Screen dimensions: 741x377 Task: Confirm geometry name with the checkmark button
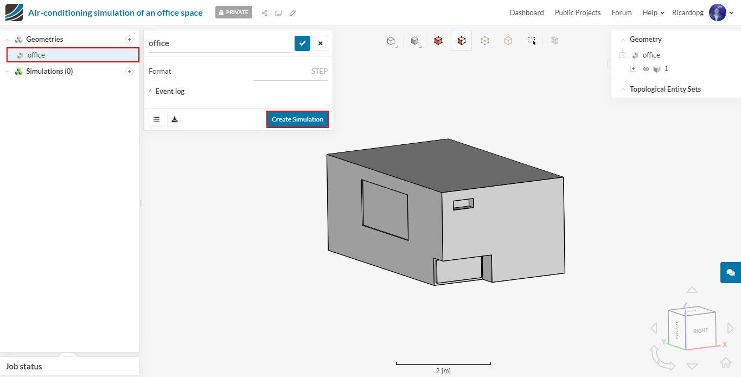(x=302, y=43)
